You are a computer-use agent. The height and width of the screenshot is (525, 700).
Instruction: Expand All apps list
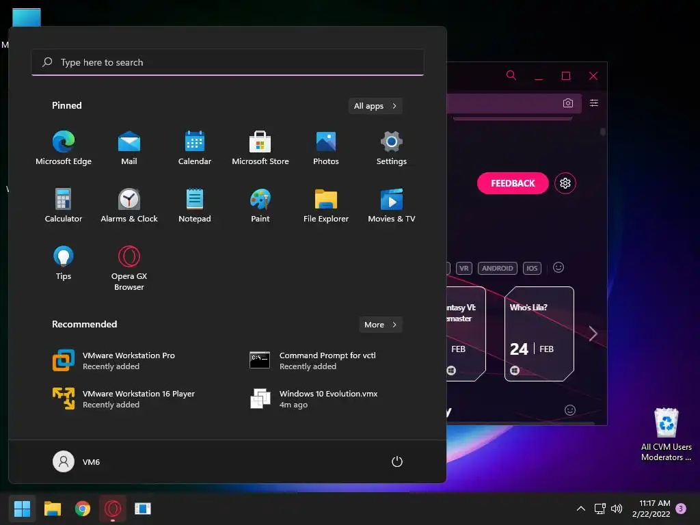click(375, 106)
